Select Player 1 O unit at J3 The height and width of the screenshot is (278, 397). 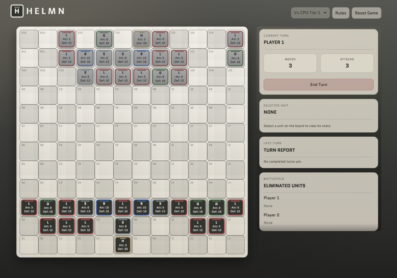click(198, 207)
